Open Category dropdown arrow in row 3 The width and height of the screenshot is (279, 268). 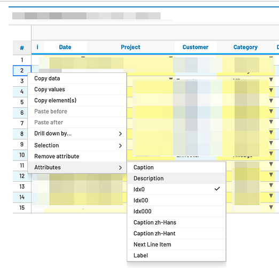pos(271,79)
